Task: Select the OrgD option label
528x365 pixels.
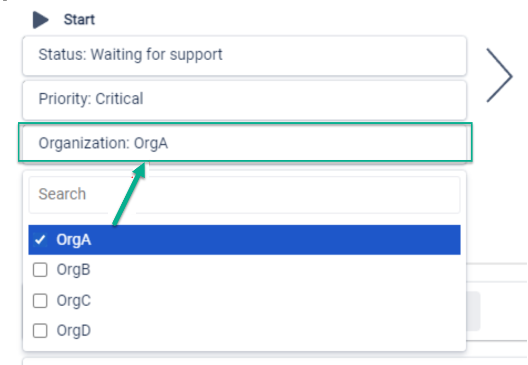Action: [73, 330]
